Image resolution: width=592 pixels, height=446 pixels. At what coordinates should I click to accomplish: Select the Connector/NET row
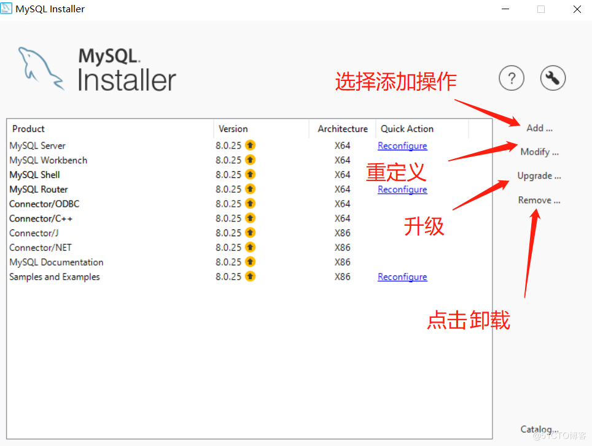(249, 248)
